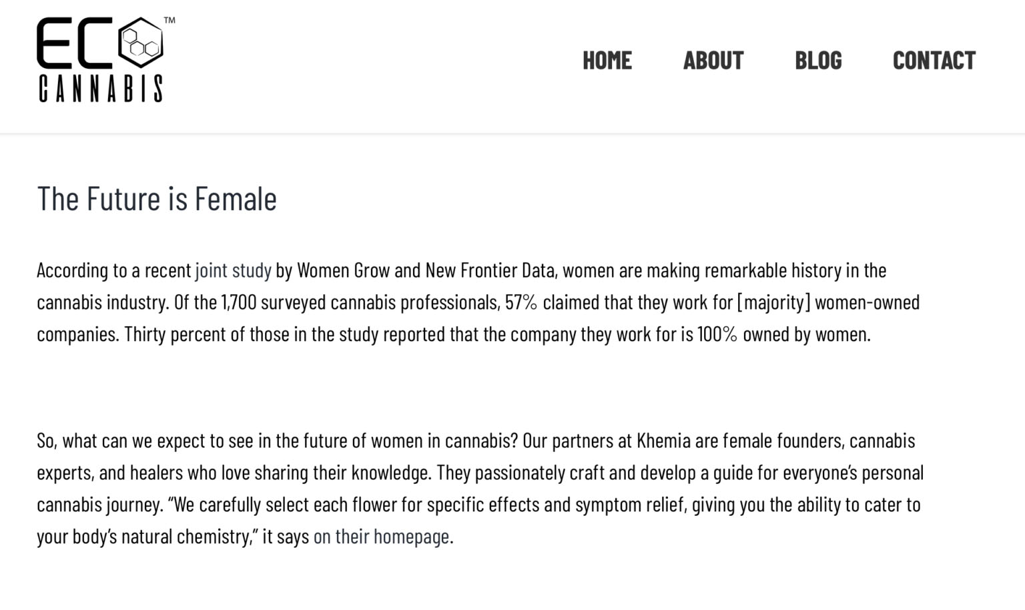1025x610 pixels.
Task: Click the word 'Khemia' in the second paragraph
Action: tap(663, 441)
